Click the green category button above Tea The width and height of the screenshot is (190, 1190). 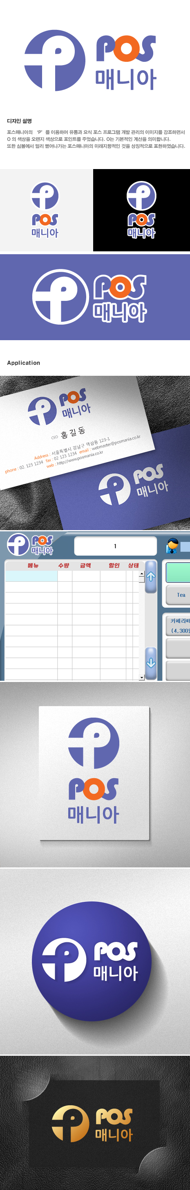[178, 572]
